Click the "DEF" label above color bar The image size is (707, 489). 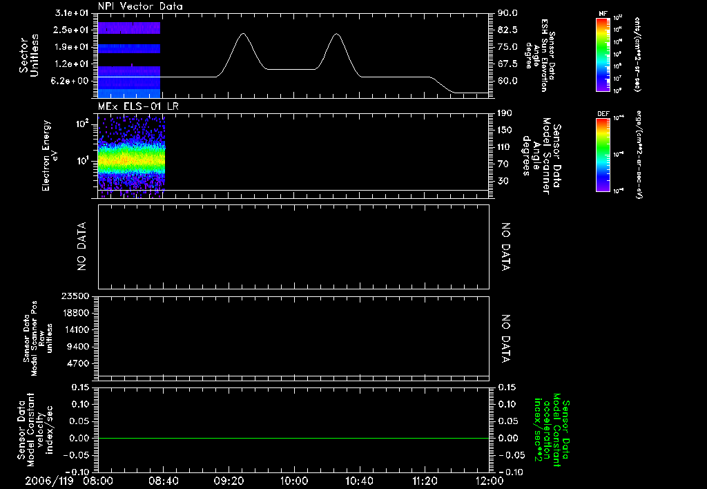point(603,114)
